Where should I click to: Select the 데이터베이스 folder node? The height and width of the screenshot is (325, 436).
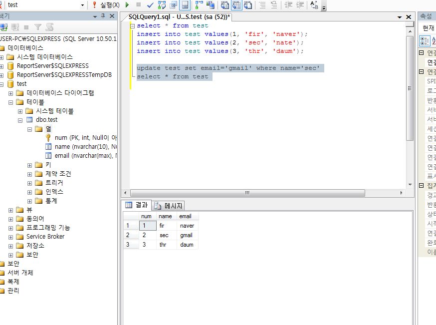click(25, 48)
